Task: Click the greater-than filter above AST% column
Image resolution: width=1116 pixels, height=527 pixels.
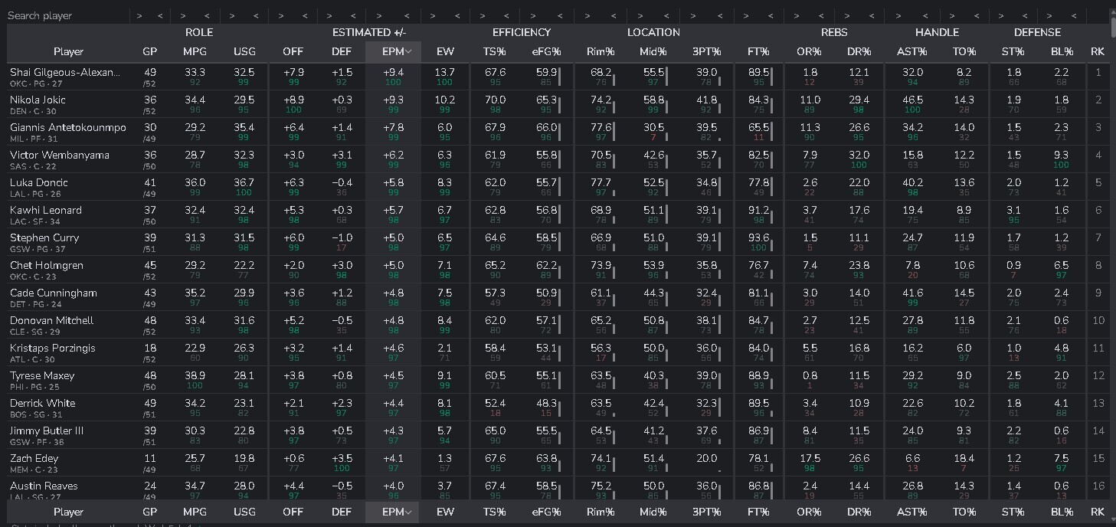Action: point(897,15)
